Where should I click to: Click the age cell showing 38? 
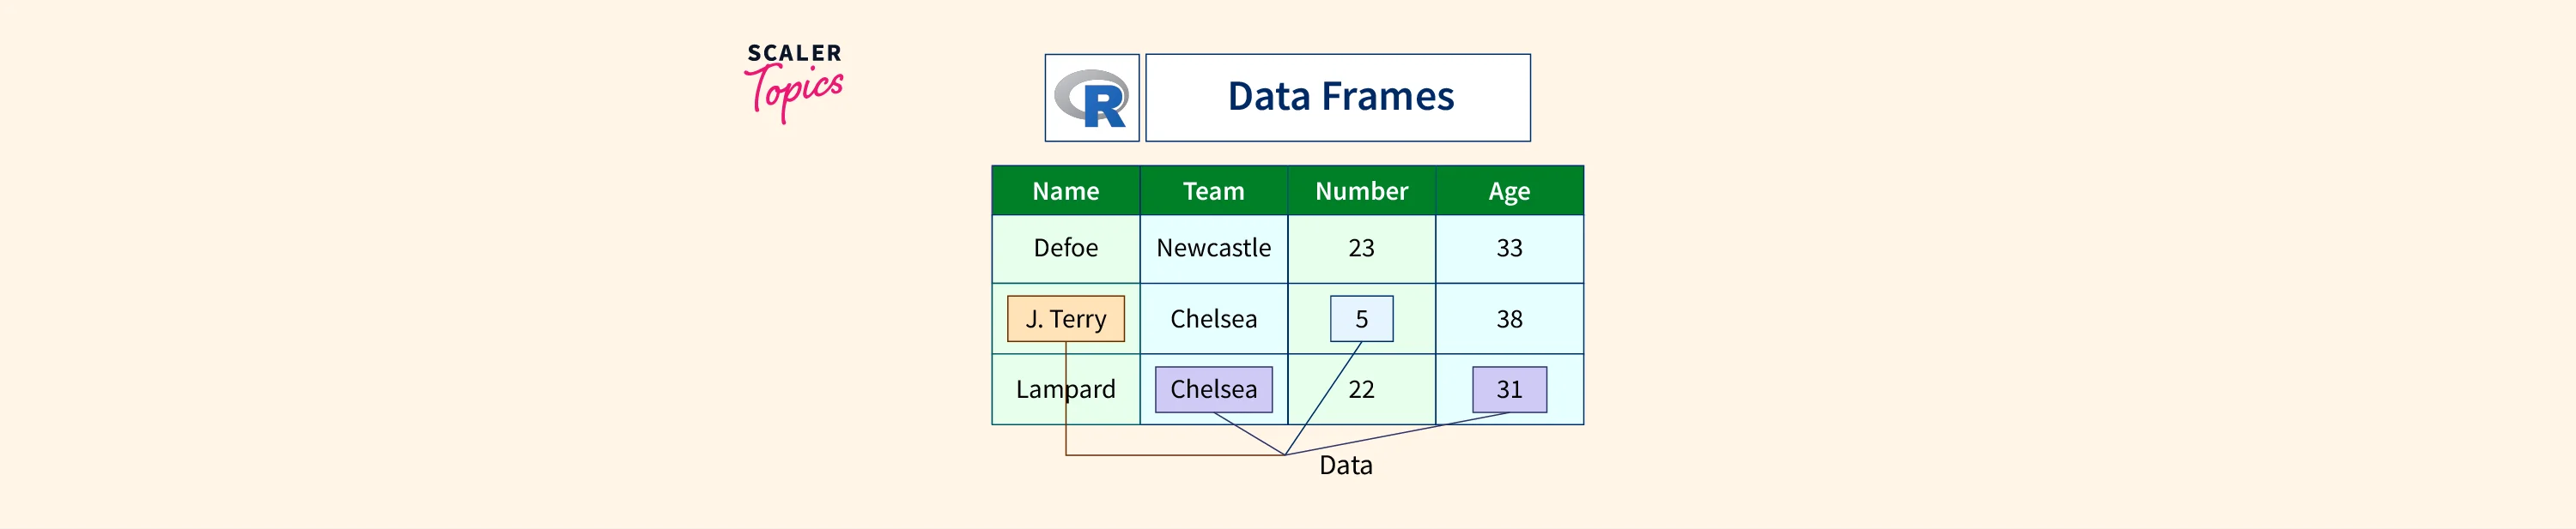[1509, 318]
